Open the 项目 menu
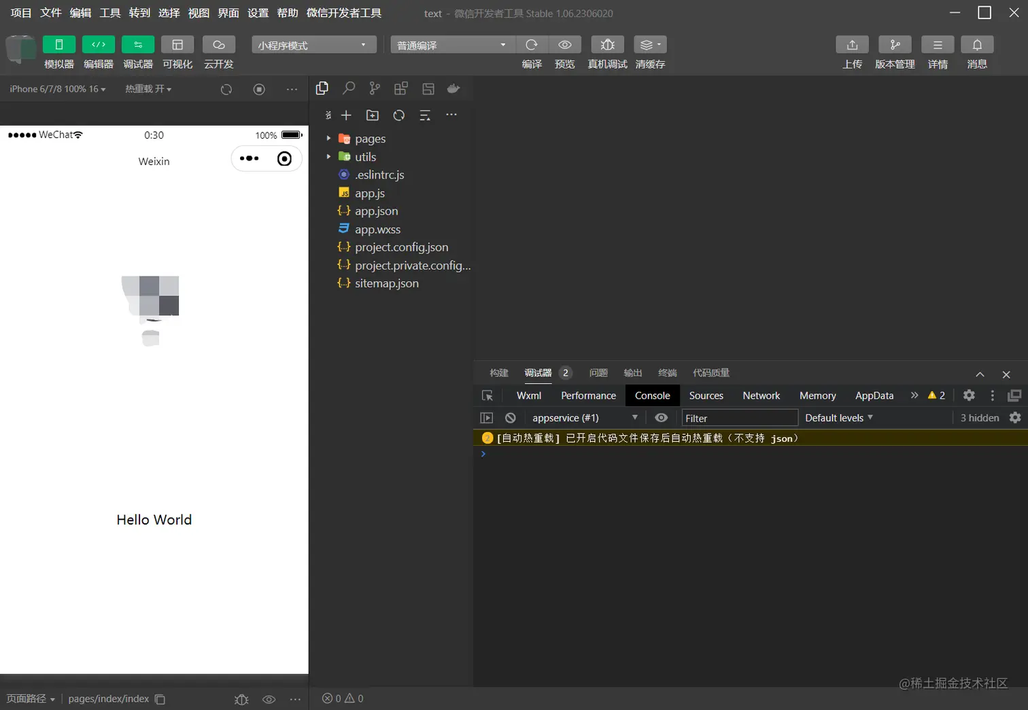Viewport: 1028px width, 710px height. click(x=21, y=13)
